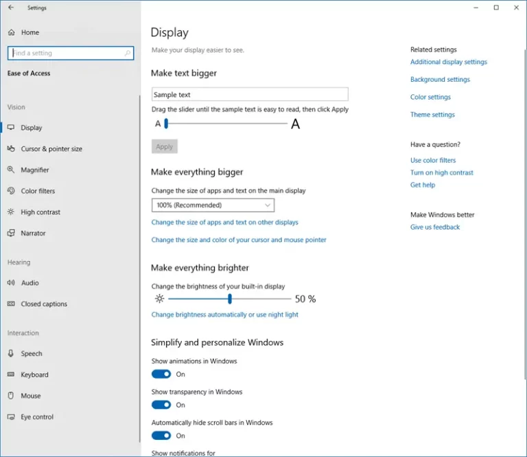Image resolution: width=527 pixels, height=457 pixels.
Task: Click the Find a setting search box
Action: point(71,53)
